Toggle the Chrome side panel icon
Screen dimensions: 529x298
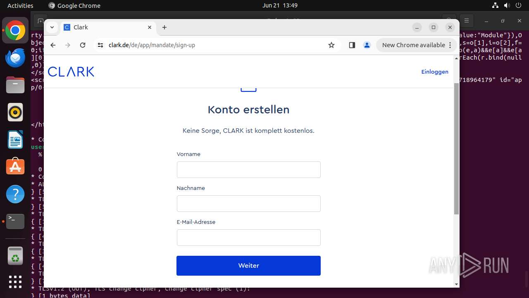coord(352,45)
